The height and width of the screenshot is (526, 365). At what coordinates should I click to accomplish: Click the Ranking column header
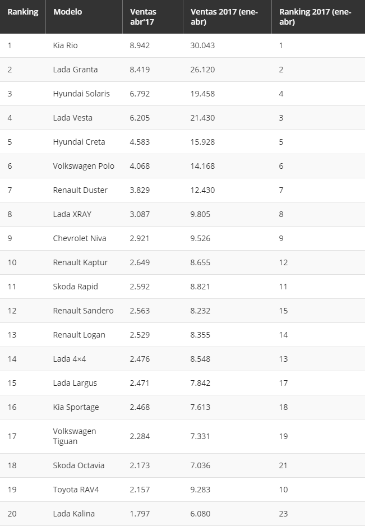(x=23, y=12)
